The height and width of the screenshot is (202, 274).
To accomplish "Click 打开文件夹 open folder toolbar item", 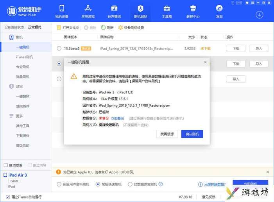I will (68, 28).
